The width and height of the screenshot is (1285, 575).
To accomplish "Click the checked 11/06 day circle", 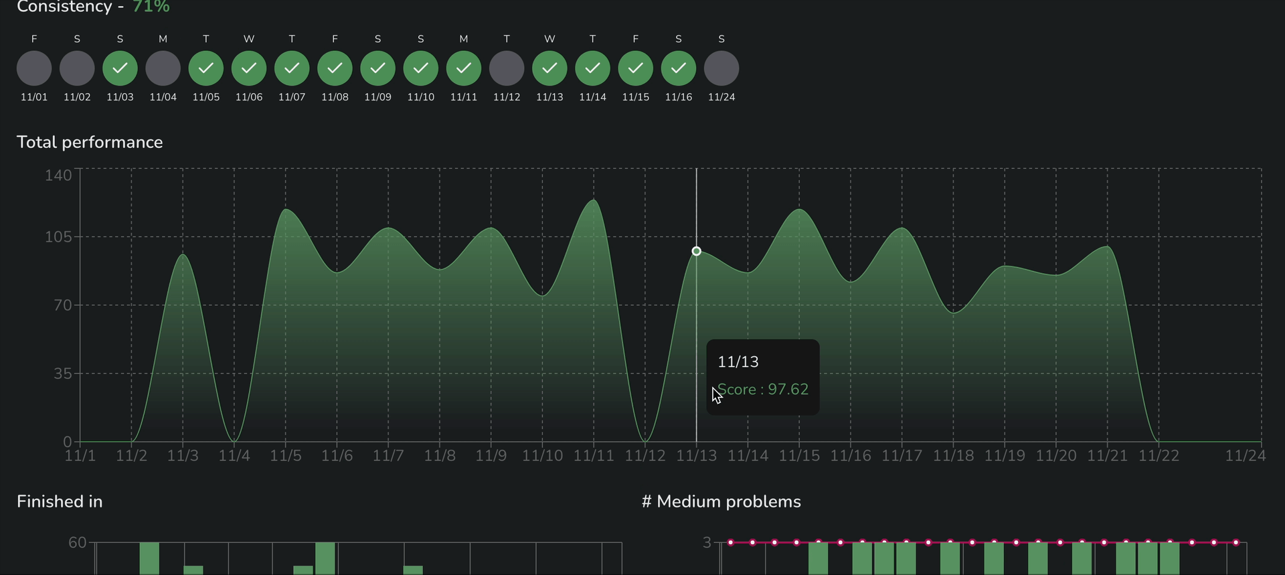I will pyautogui.click(x=249, y=68).
